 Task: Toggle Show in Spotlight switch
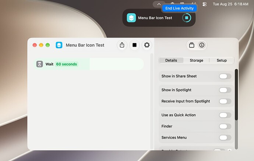coord(225,90)
